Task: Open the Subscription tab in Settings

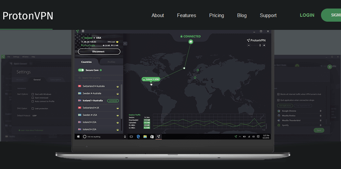Action: tap(56, 80)
